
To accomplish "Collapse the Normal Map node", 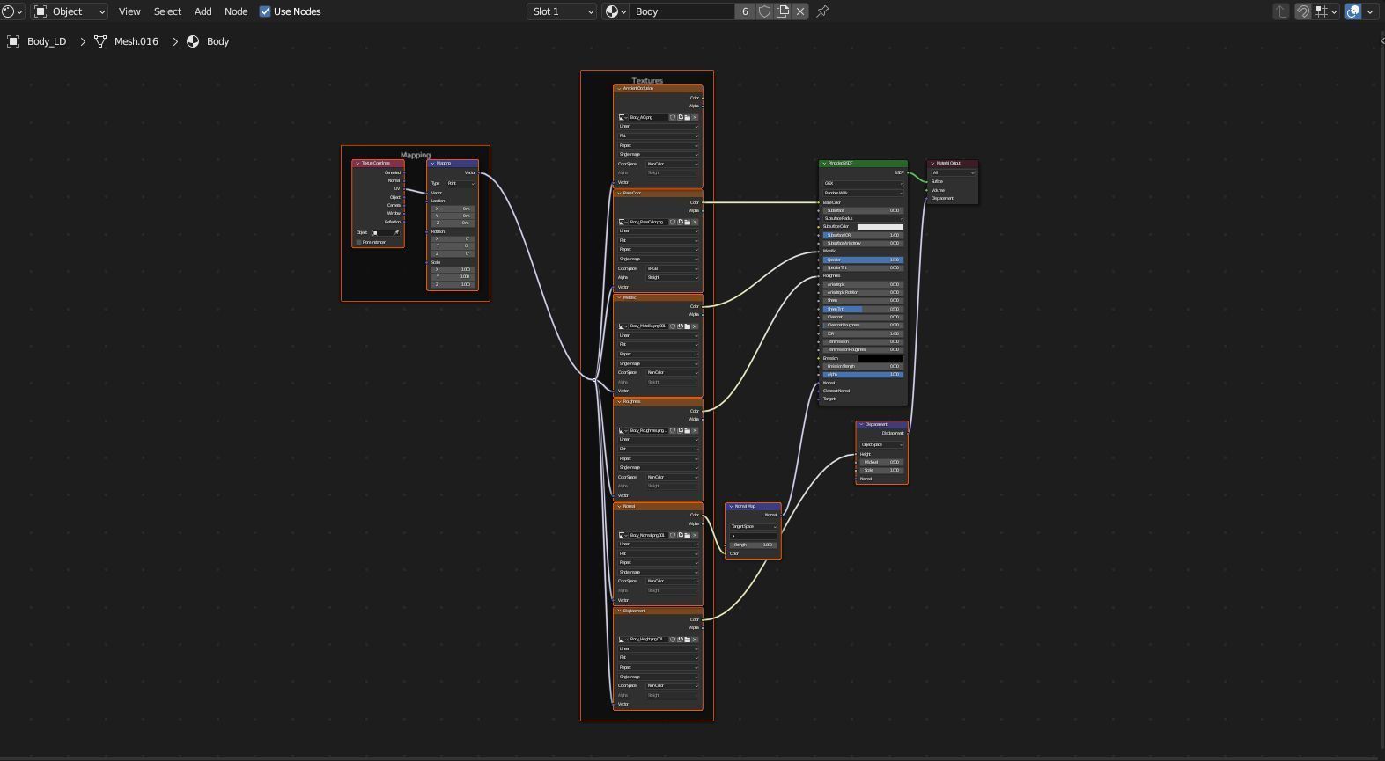I will (731, 506).
